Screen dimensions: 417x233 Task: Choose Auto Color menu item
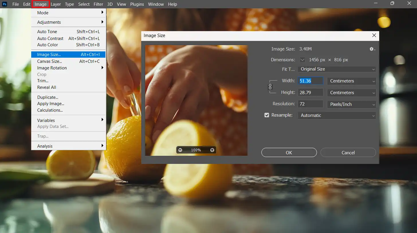point(68,45)
